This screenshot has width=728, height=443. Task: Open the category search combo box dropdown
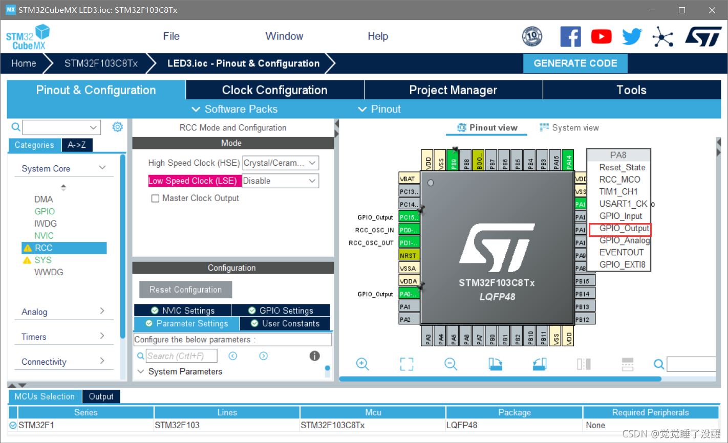(93, 127)
